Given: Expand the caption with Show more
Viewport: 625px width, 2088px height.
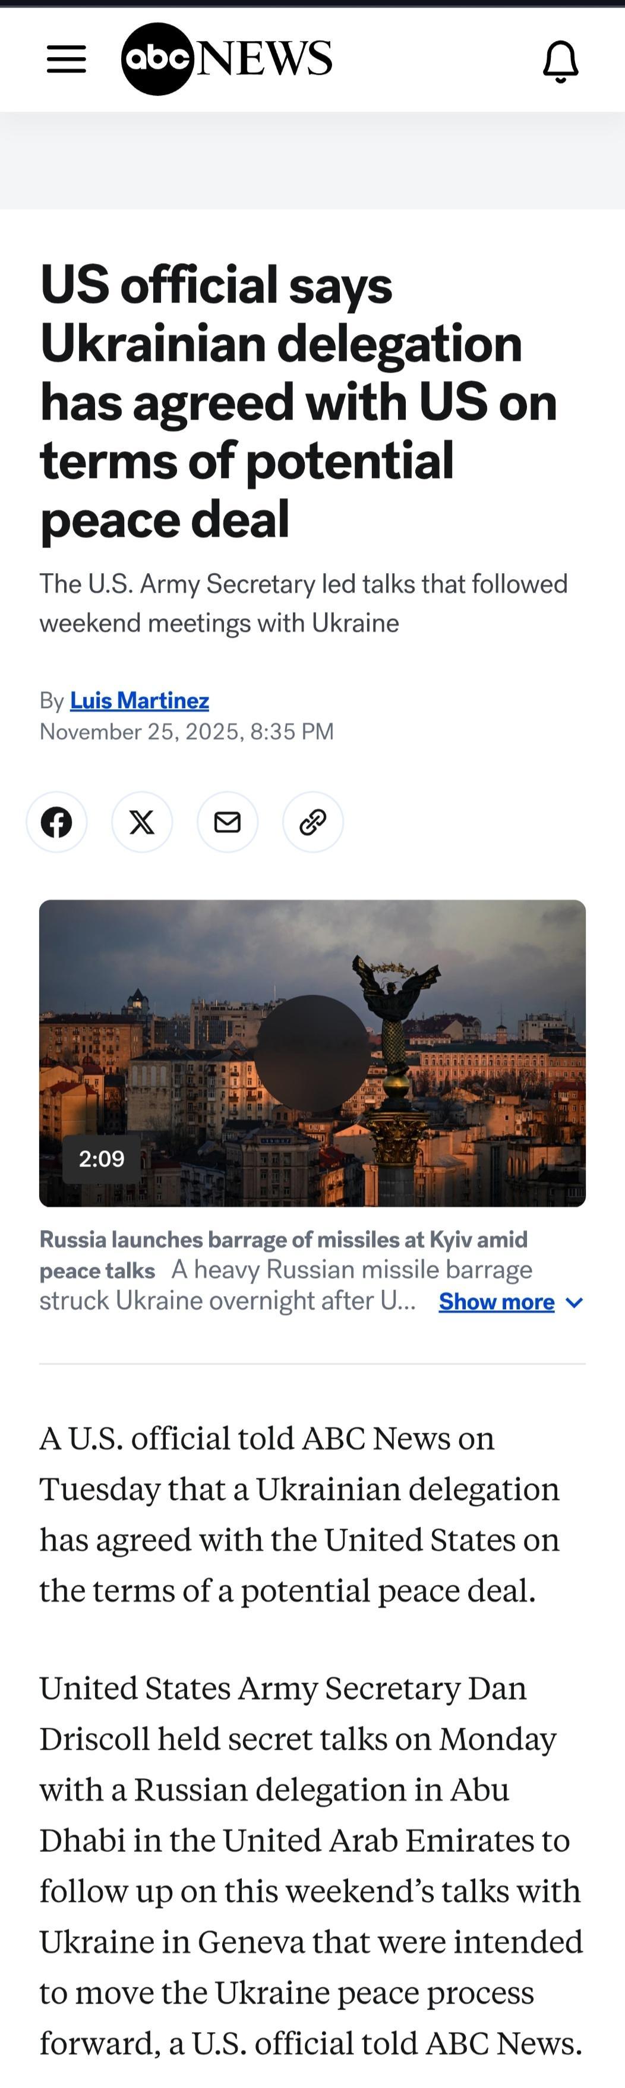Looking at the screenshot, I should pyautogui.click(x=496, y=1302).
